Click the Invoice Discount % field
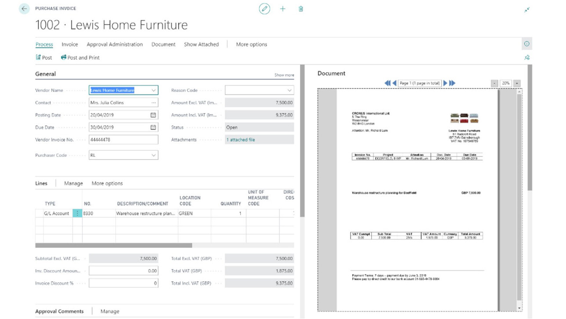This screenshot has height=319, width=566. click(x=124, y=283)
